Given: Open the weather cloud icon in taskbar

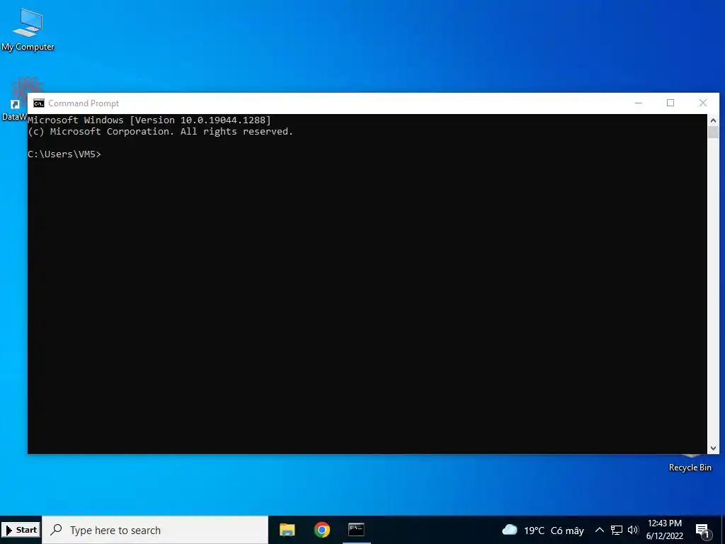Looking at the screenshot, I should click(x=510, y=530).
